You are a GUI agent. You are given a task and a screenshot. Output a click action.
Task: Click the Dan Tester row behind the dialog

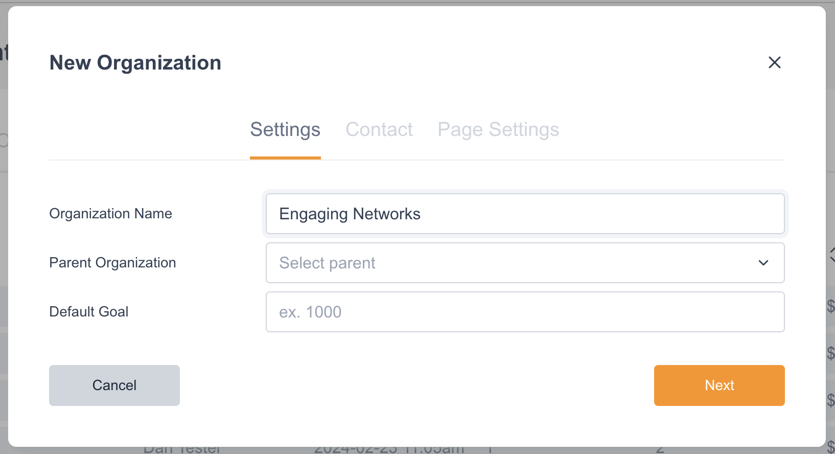[181, 450]
